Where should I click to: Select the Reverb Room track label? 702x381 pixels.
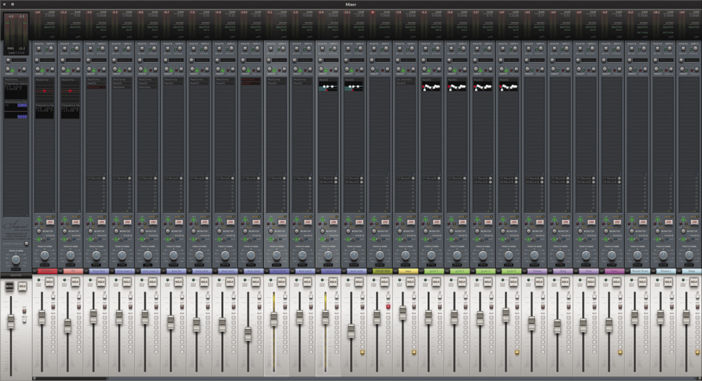640,271
